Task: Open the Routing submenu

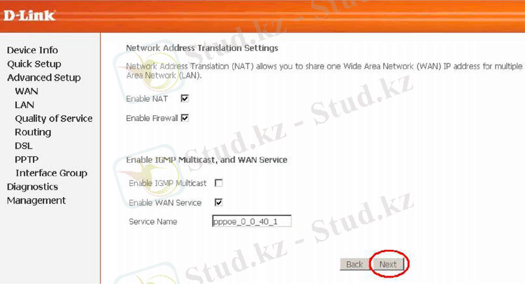Action: (x=33, y=132)
